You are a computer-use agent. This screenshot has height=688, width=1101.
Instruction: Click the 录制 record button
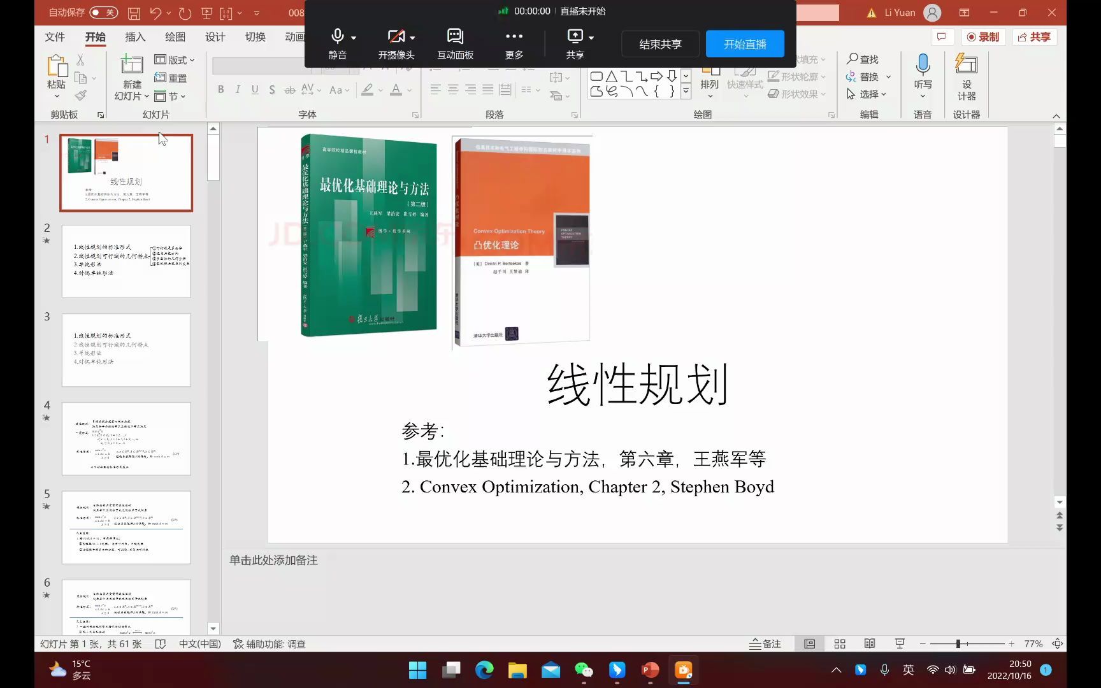[983, 37]
